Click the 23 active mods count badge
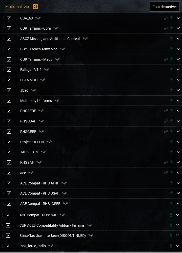 pos(35,7)
